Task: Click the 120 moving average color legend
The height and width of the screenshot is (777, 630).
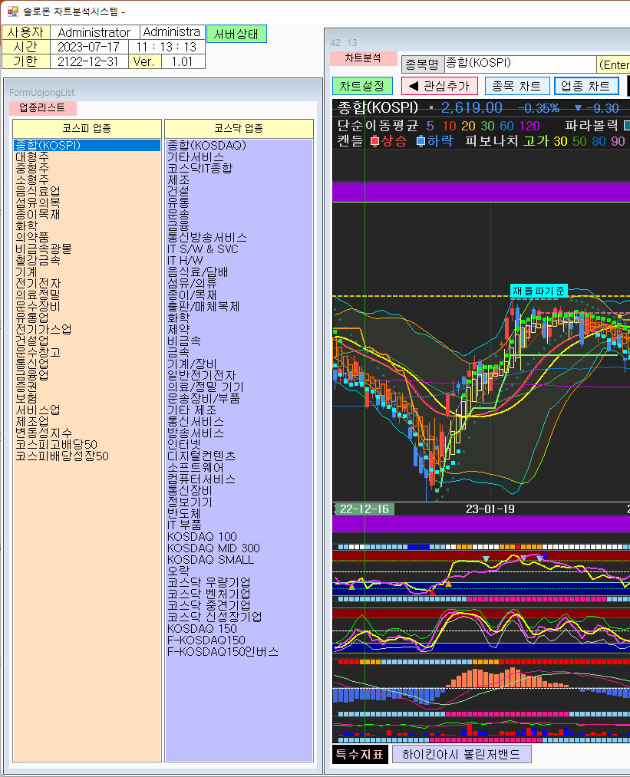Action: [529, 125]
